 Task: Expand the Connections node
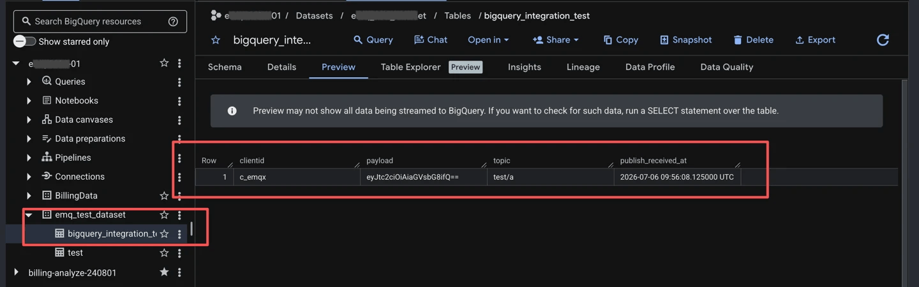pos(29,177)
